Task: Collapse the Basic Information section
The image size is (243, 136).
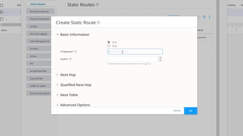Action: (x=57, y=34)
